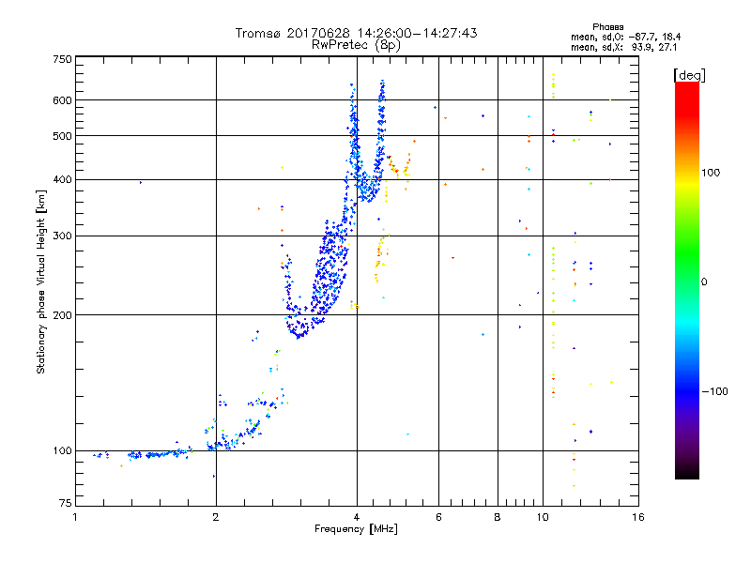Click the 'mean, sd,X: 93.9, 27.1' text

point(623,47)
